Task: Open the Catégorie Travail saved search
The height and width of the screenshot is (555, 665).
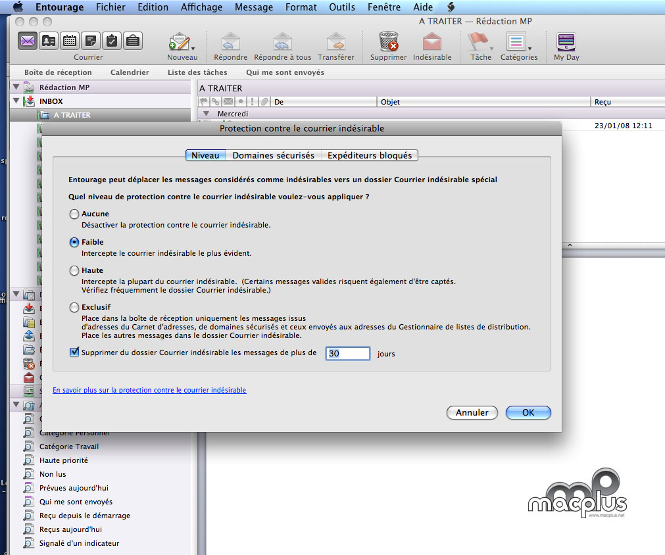Action: click(68, 446)
